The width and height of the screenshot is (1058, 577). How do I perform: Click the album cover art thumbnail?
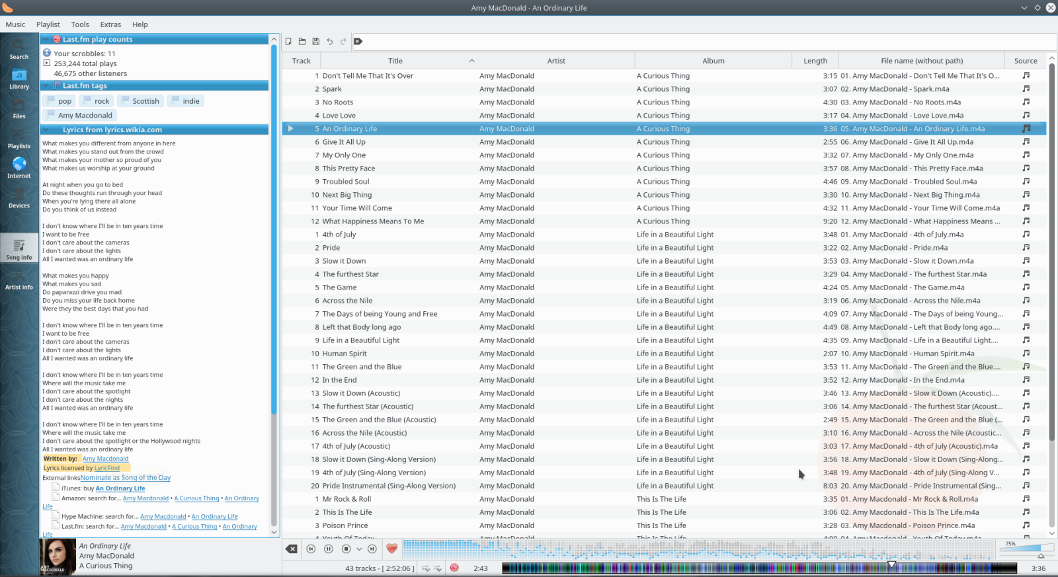click(58, 557)
